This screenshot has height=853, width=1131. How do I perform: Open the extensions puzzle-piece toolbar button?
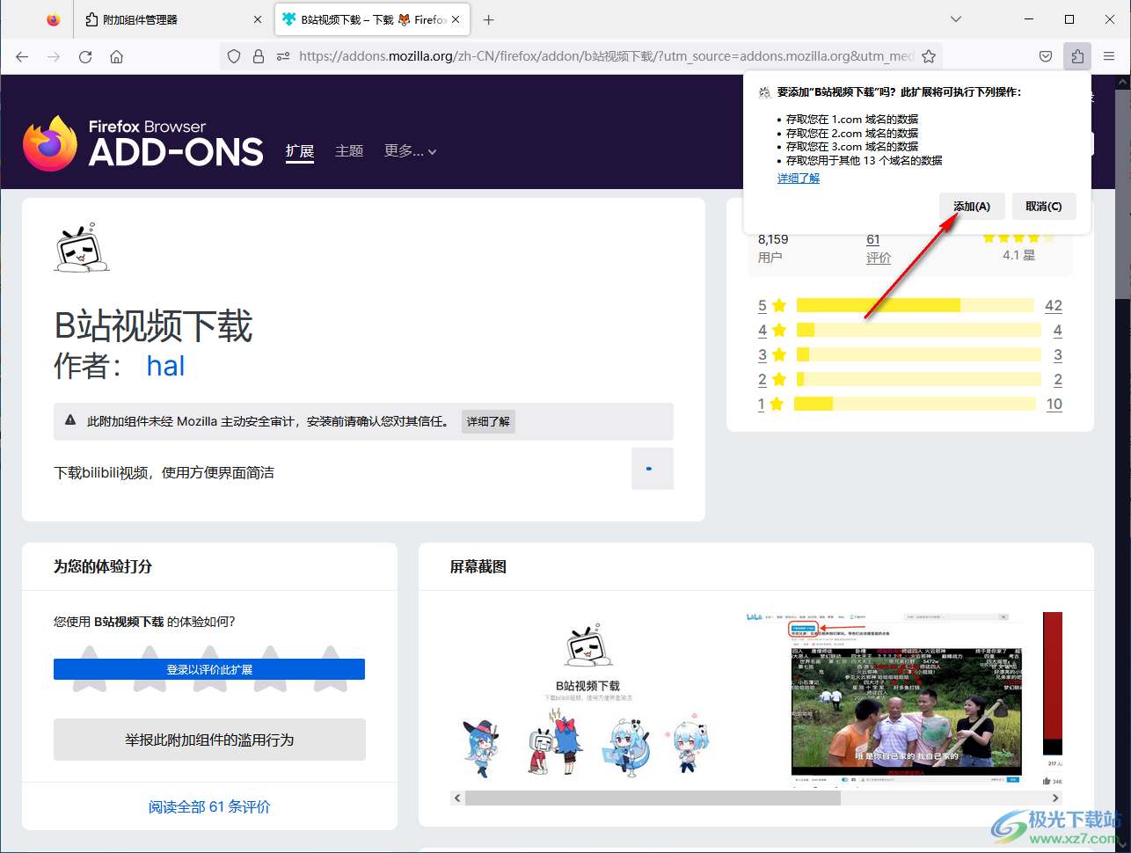tap(1077, 56)
